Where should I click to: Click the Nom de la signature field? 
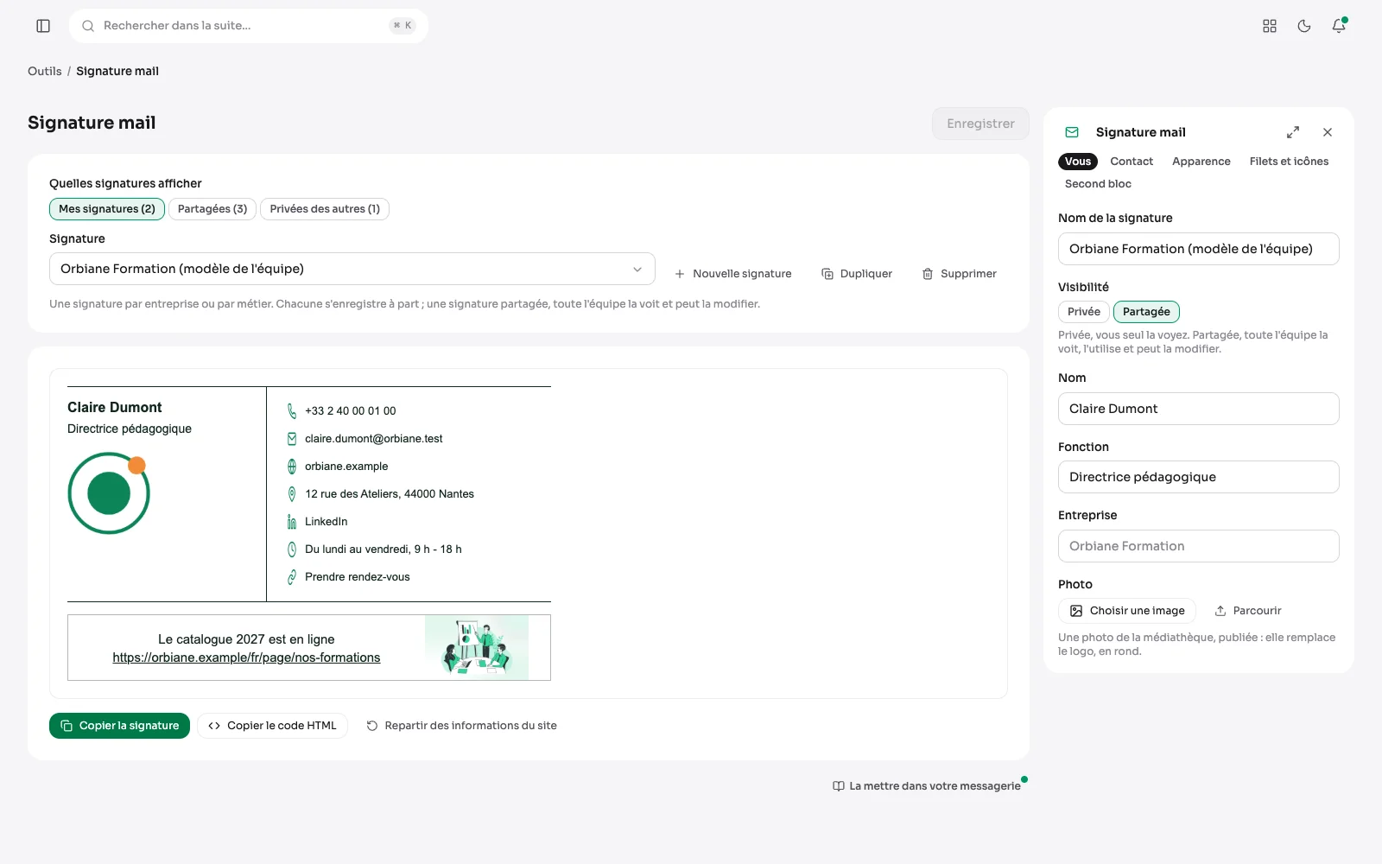tap(1199, 249)
